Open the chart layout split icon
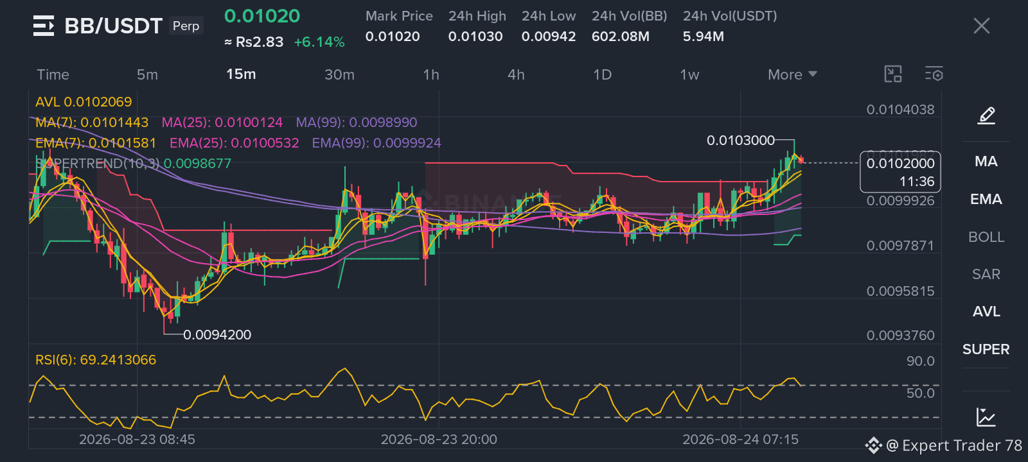Image resolution: width=1028 pixels, height=462 pixels. [x=893, y=74]
